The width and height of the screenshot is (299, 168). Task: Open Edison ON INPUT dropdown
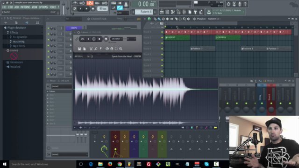116,39
